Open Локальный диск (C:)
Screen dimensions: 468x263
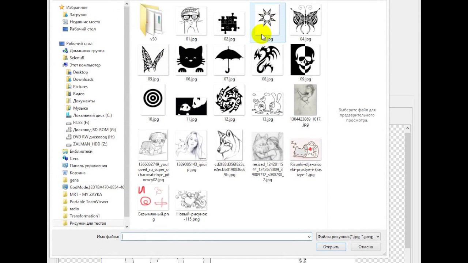pyautogui.click(x=92, y=115)
